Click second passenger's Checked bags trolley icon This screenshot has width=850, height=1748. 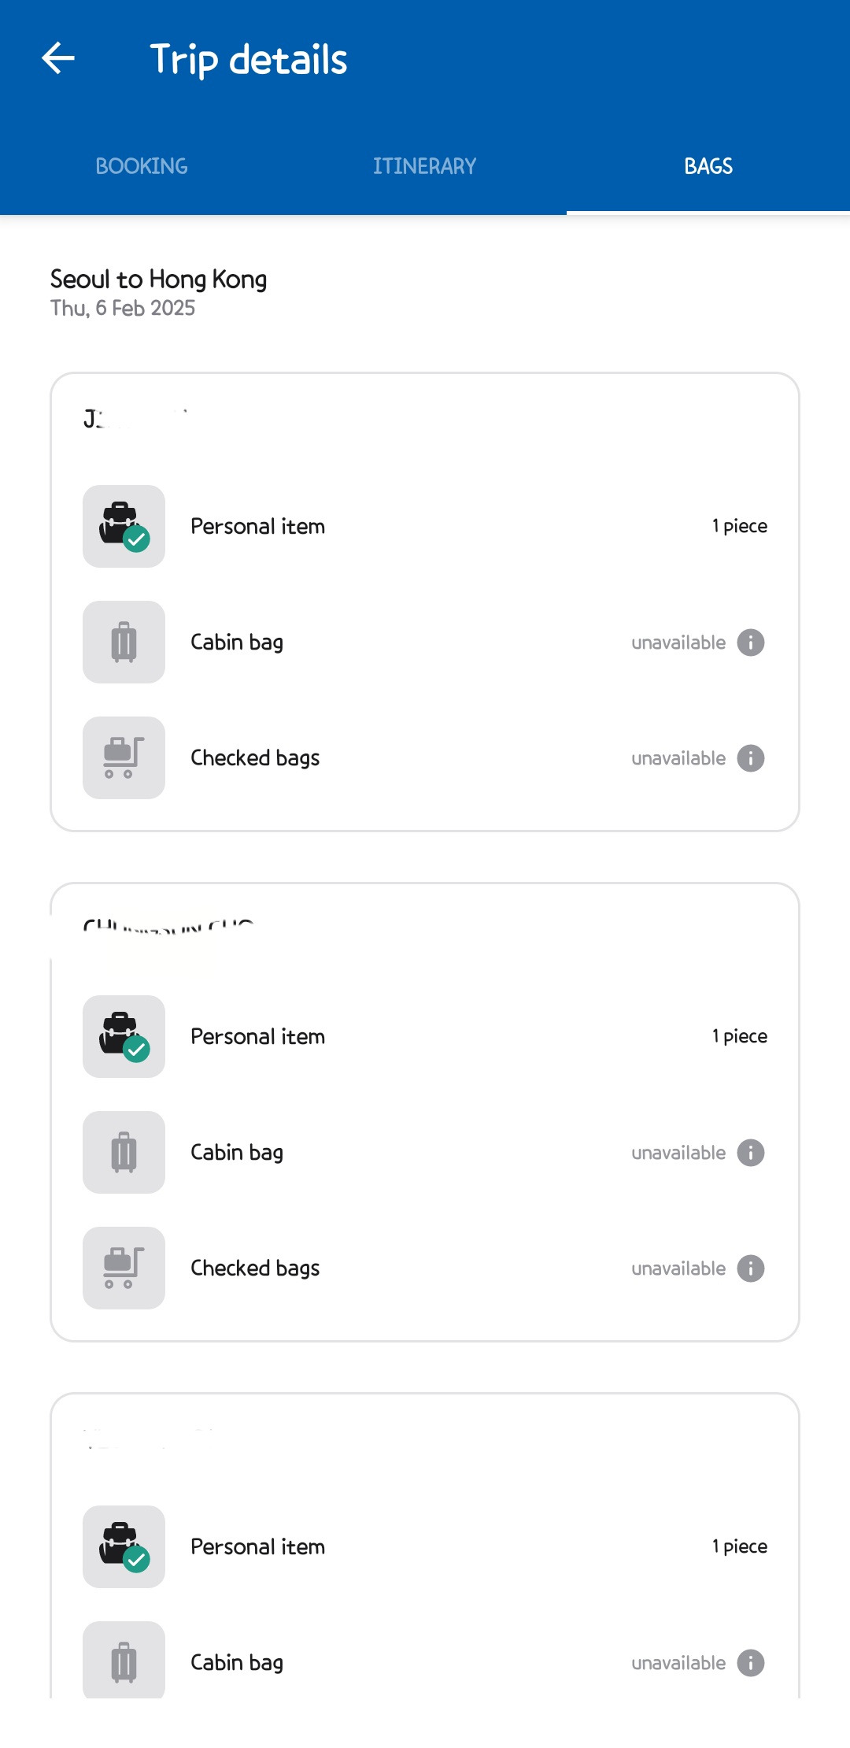point(124,1268)
